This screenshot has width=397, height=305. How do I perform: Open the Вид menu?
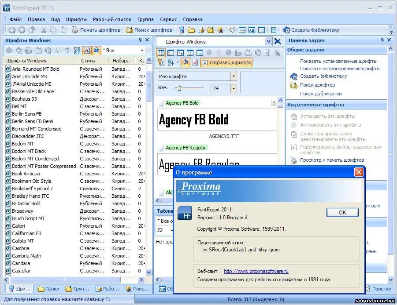pos(56,19)
